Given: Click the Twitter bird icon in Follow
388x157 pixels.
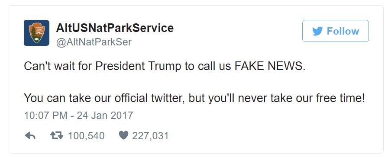Looking at the screenshot, I should click(317, 31).
